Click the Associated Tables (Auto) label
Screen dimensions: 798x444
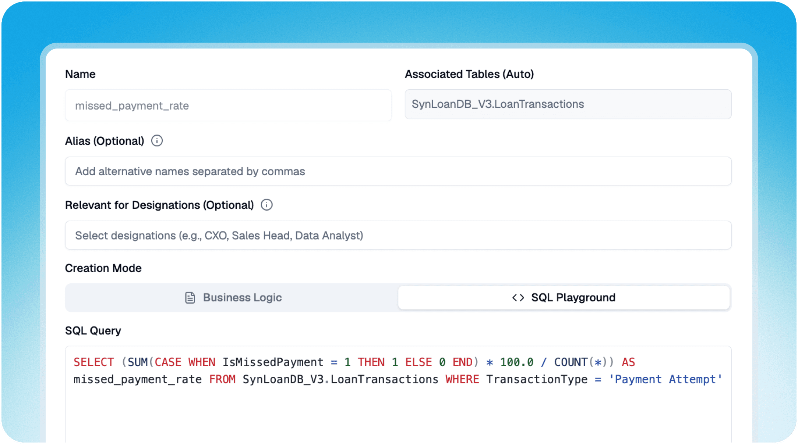tap(469, 74)
